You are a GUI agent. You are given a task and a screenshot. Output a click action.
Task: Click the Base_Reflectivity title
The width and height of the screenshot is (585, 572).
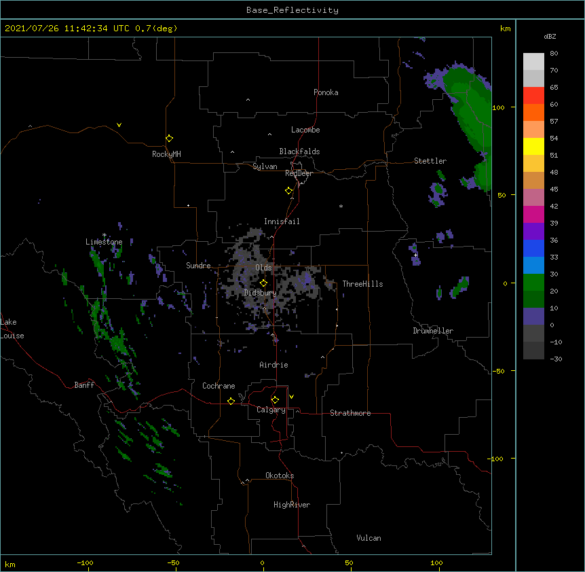(292, 10)
